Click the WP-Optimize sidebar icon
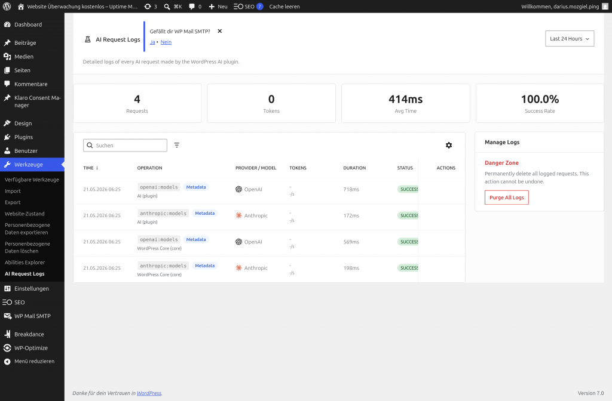This screenshot has height=401, width=612. (x=7, y=348)
